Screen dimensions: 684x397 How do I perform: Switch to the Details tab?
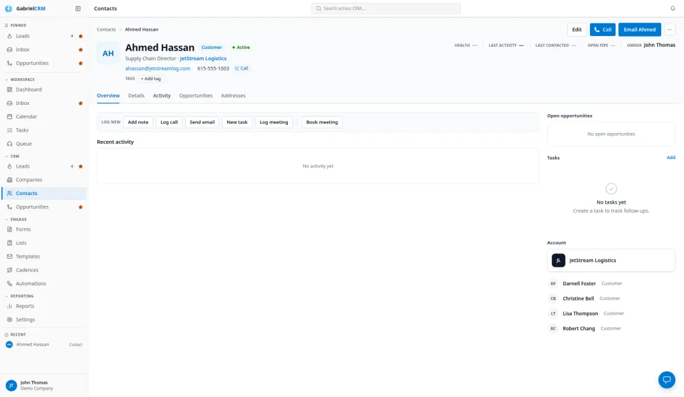(x=136, y=96)
